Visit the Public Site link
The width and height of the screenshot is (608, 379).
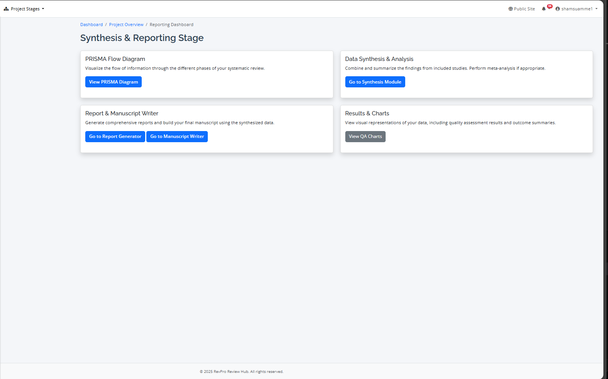coord(524,9)
